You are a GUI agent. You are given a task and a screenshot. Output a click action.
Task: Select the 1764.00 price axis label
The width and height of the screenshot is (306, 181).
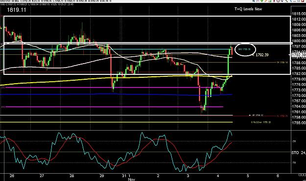pyautogui.click(x=299, y=107)
